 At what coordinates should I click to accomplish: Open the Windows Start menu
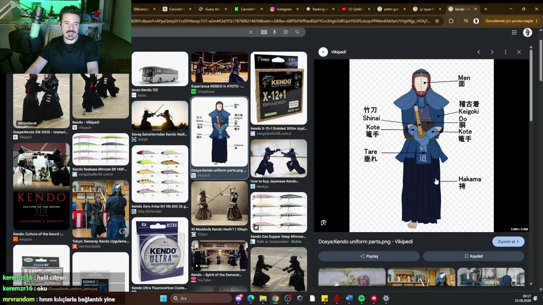(163, 298)
